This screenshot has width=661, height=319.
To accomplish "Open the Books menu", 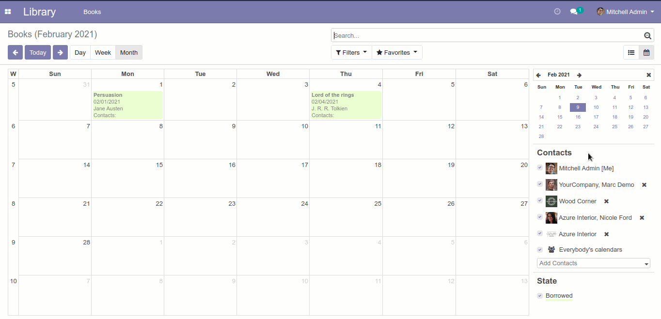I will click(92, 12).
